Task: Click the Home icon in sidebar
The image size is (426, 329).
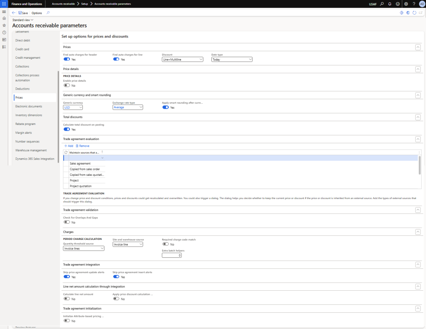Action: coord(4,18)
